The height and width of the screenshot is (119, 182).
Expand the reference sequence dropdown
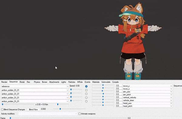[x=35, y=86]
